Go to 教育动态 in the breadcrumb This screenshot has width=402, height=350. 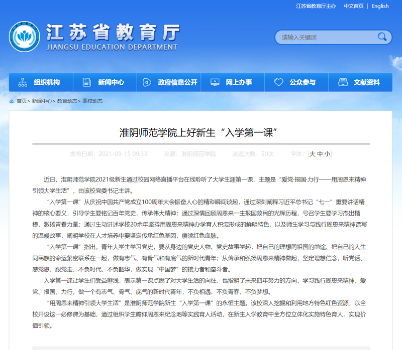pos(67,101)
